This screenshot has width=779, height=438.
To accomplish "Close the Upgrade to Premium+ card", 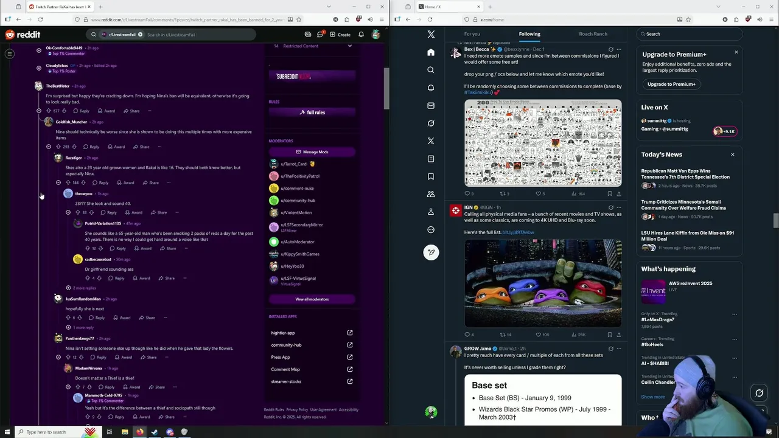I will tap(736, 52).
